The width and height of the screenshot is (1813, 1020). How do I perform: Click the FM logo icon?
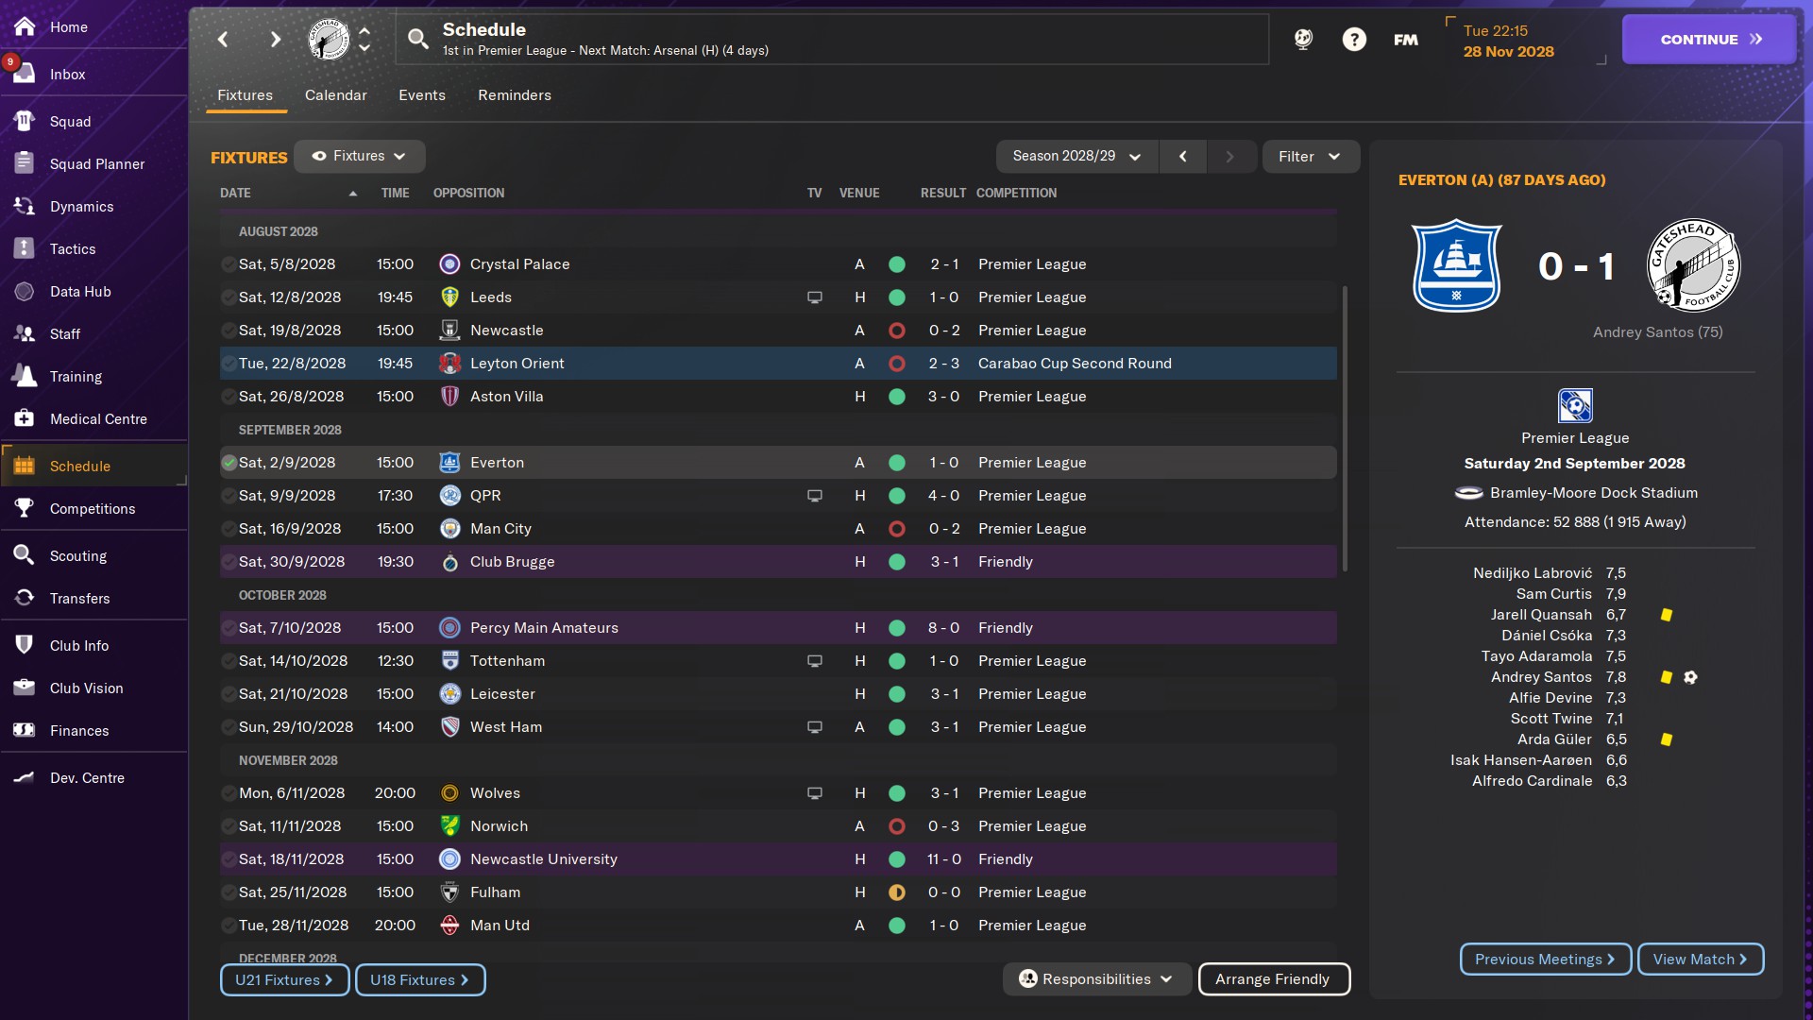(x=1405, y=40)
